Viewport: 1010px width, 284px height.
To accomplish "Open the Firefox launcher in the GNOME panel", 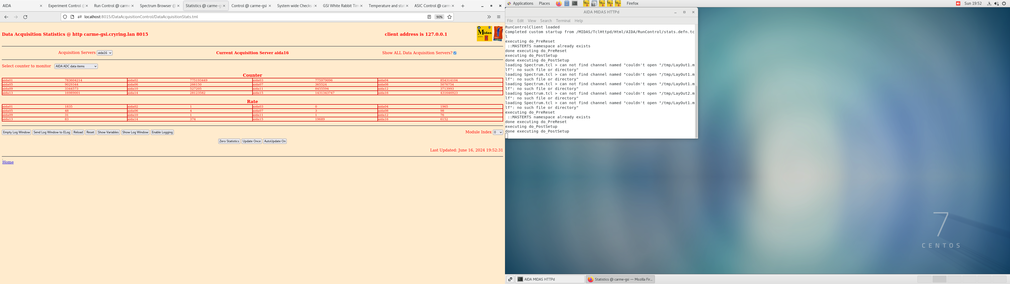I will coord(559,3).
